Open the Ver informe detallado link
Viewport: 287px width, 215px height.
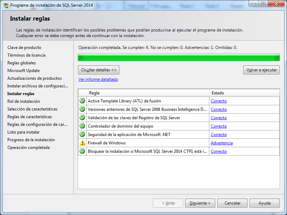[x=98, y=79]
